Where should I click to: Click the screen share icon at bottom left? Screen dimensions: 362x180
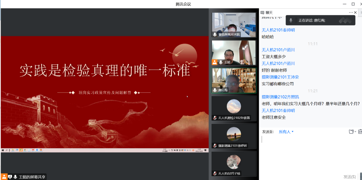(x=10, y=177)
